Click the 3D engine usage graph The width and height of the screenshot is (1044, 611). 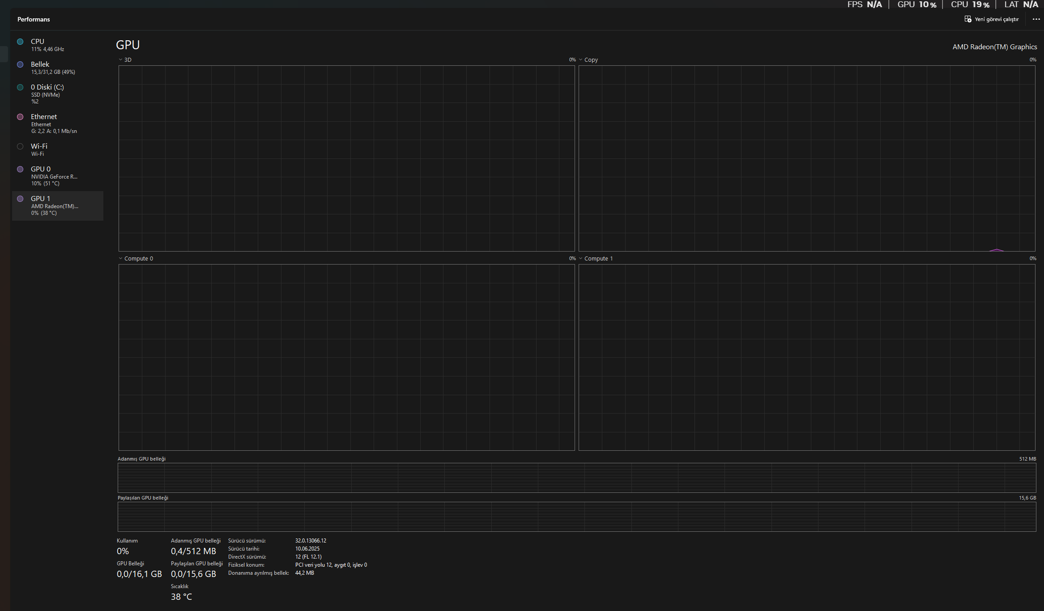(346, 158)
